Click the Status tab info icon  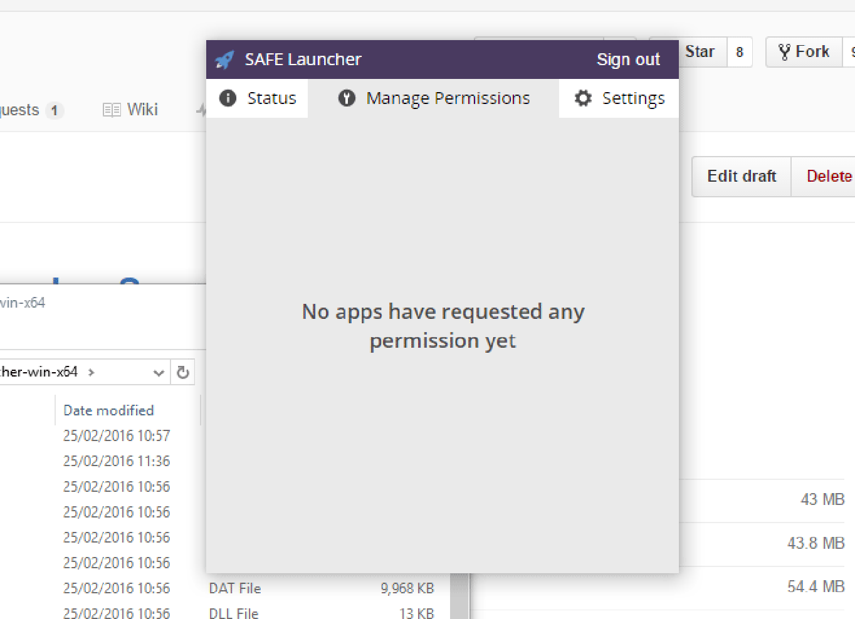point(228,98)
